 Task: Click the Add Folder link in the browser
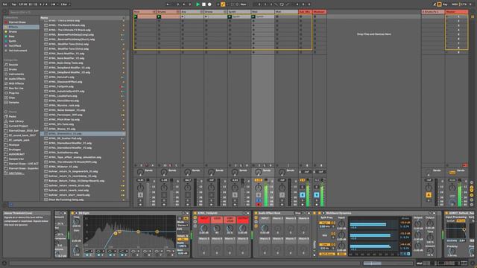click(x=16, y=173)
